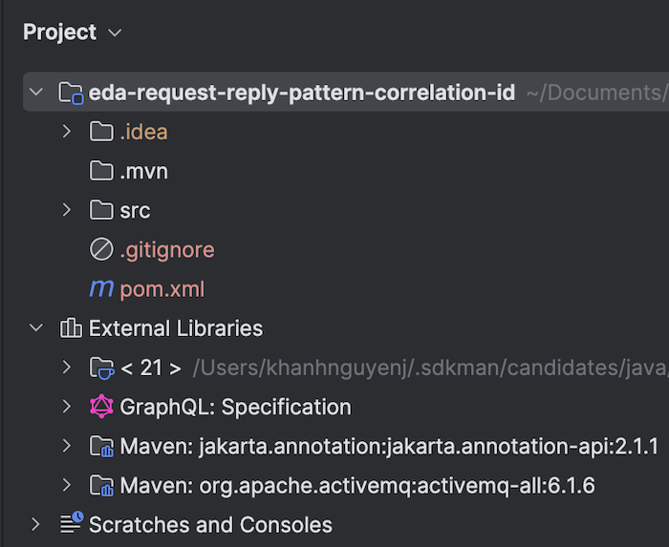The height and width of the screenshot is (547, 669).
Task: Select Maven org.apache.activemq:activemq-all:6.1.6 label
Action: point(357,486)
